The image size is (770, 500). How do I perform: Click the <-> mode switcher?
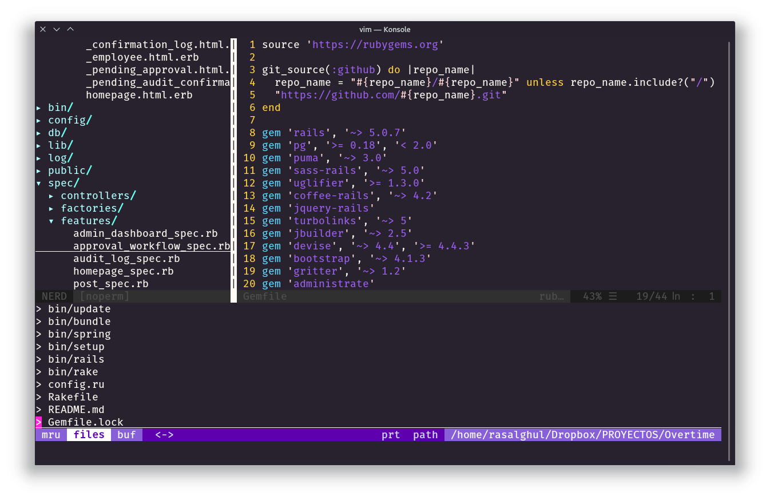point(164,435)
